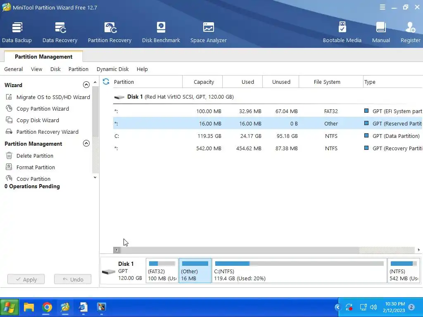Click Delete Partition trash icon

click(x=9, y=156)
